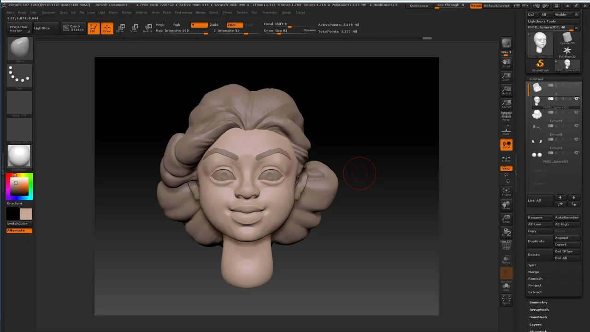Select the SimpleBrush tool
The image size is (590, 332).
pos(540,65)
